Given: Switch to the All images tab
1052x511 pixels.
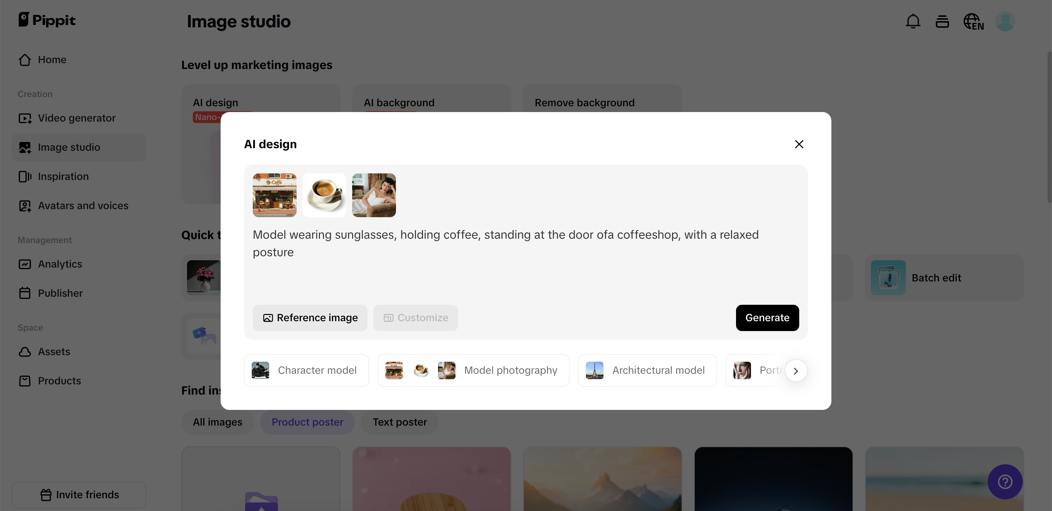Looking at the screenshot, I should [217, 422].
